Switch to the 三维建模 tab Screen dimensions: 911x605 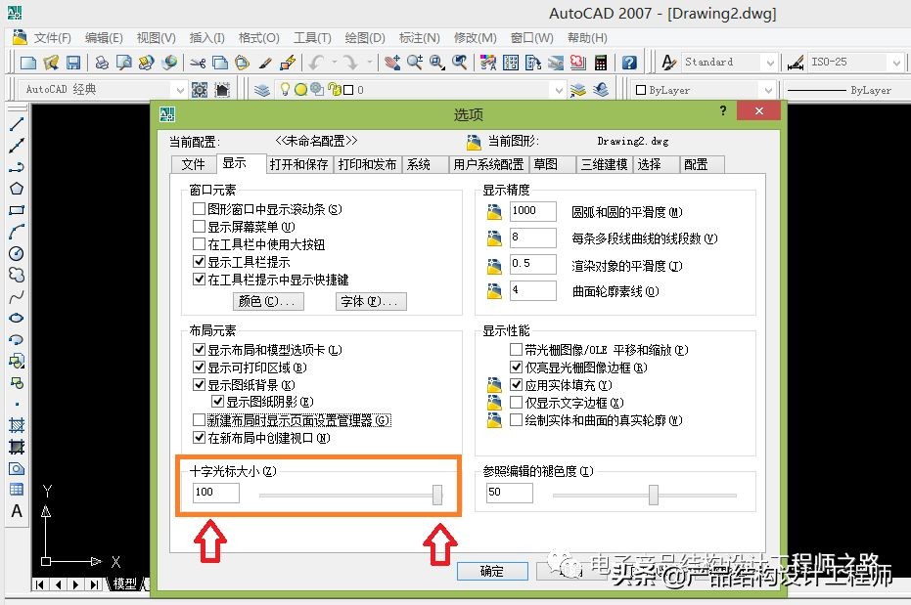click(605, 165)
